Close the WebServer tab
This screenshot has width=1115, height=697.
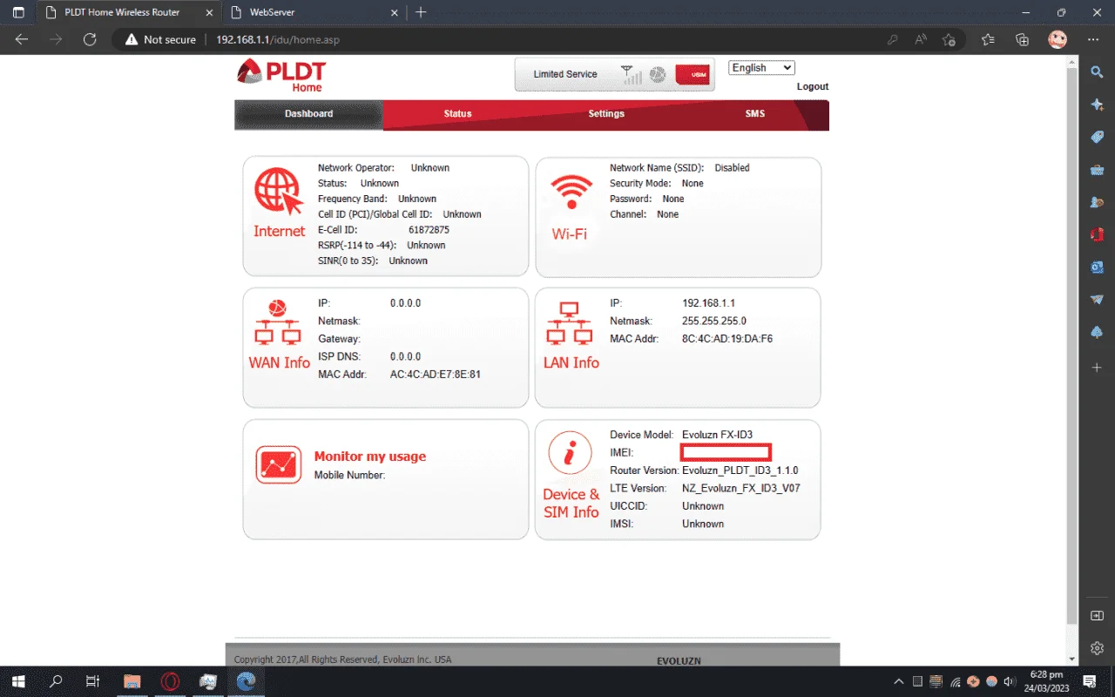[x=394, y=13]
